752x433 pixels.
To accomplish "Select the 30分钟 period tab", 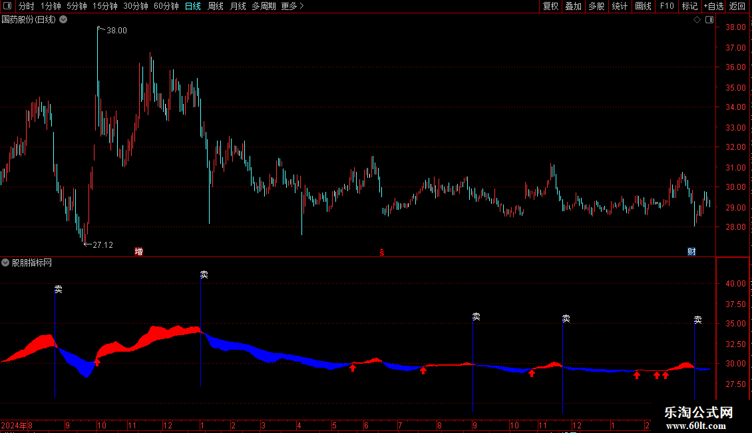I will (x=136, y=6).
